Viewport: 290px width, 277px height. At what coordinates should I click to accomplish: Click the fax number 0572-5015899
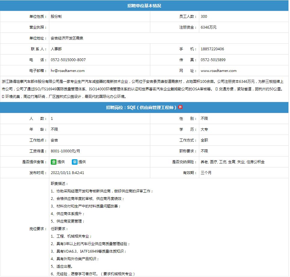click(213, 60)
